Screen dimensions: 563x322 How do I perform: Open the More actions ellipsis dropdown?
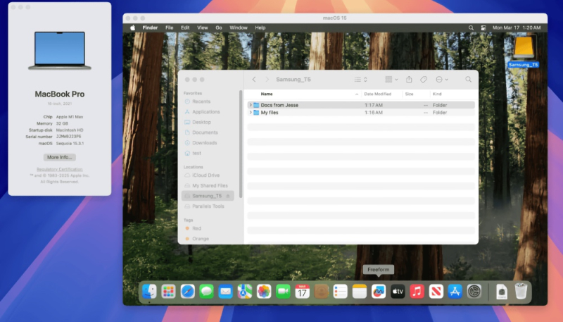tap(442, 80)
